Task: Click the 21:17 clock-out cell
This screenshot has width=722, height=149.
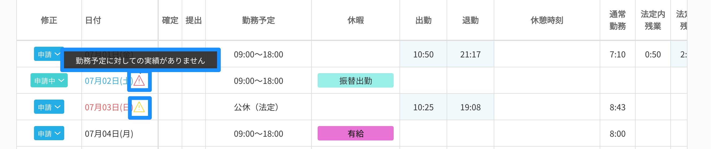Action: (470, 54)
